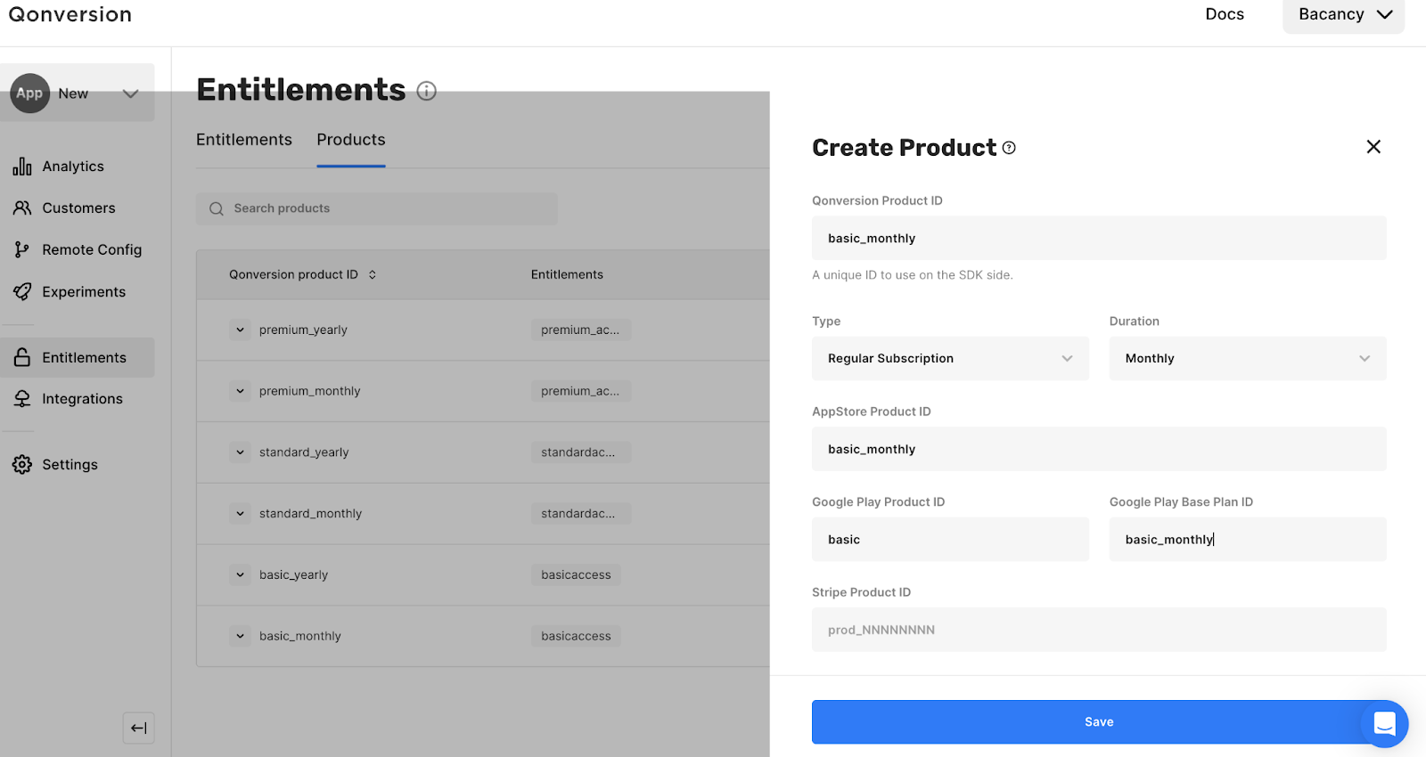Image resolution: width=1426 pixels, height=757 pixels.
Task: Expand the premium_yearly row
Action: [240, 330]
